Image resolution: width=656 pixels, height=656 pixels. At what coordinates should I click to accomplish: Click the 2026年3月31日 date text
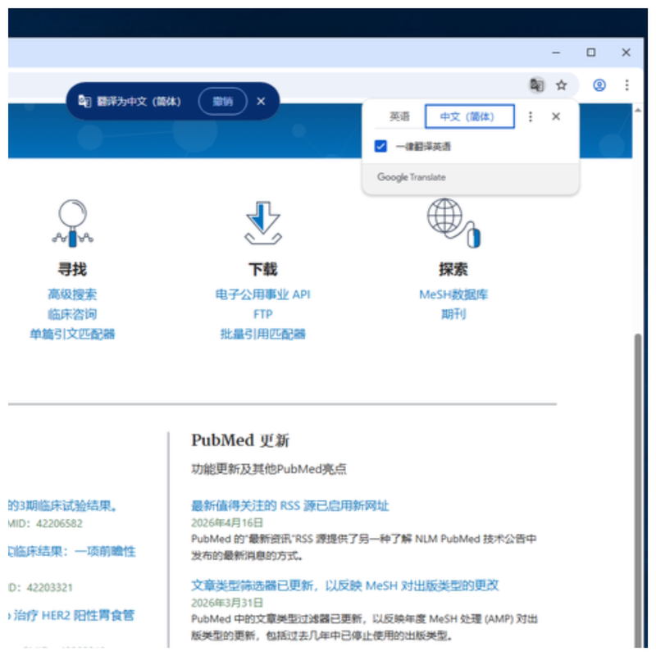point(227,603)
